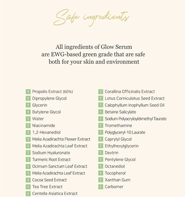Select the Tromethamine ingredient label
This screenshot has width=185, height=197.
coord(118,126)
